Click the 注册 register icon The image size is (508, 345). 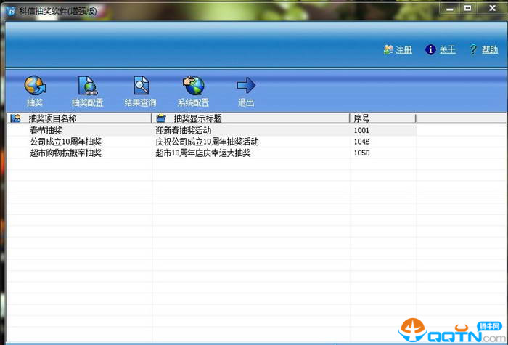tap(388, 50)
